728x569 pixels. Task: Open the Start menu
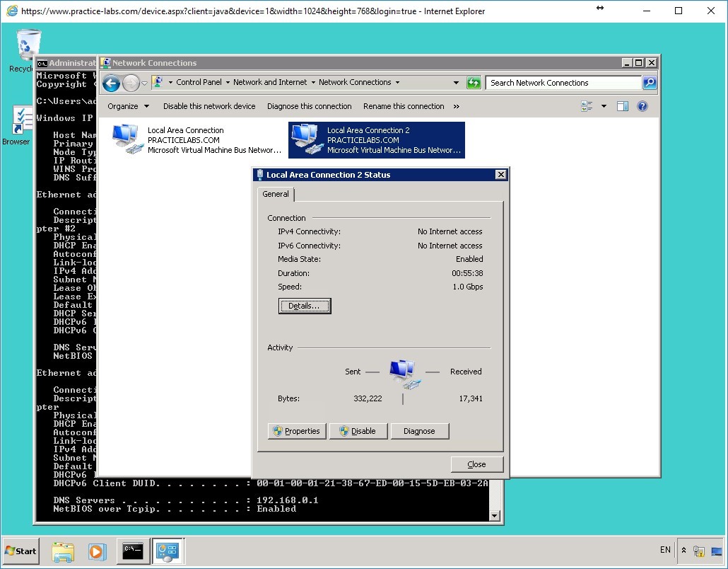click(x=20, y=551)
